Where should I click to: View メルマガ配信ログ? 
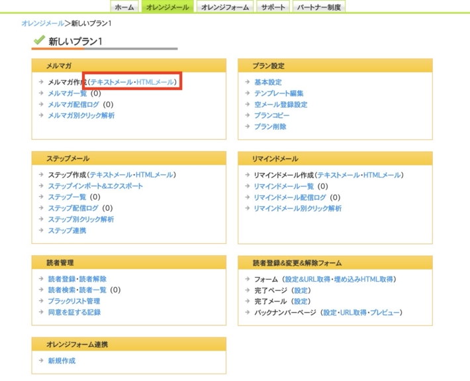(x=73, y=104)
